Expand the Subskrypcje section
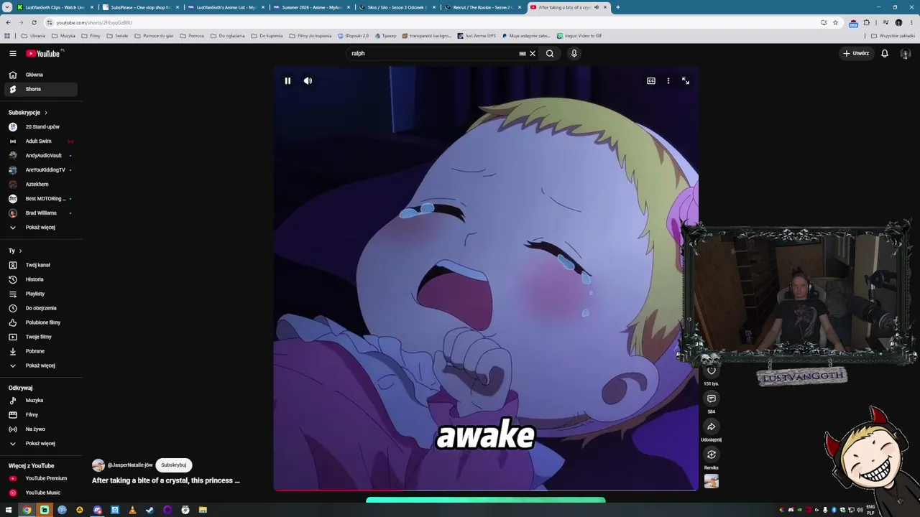The image size is (920, 517). pyautogui.click(x=28, y=113)
